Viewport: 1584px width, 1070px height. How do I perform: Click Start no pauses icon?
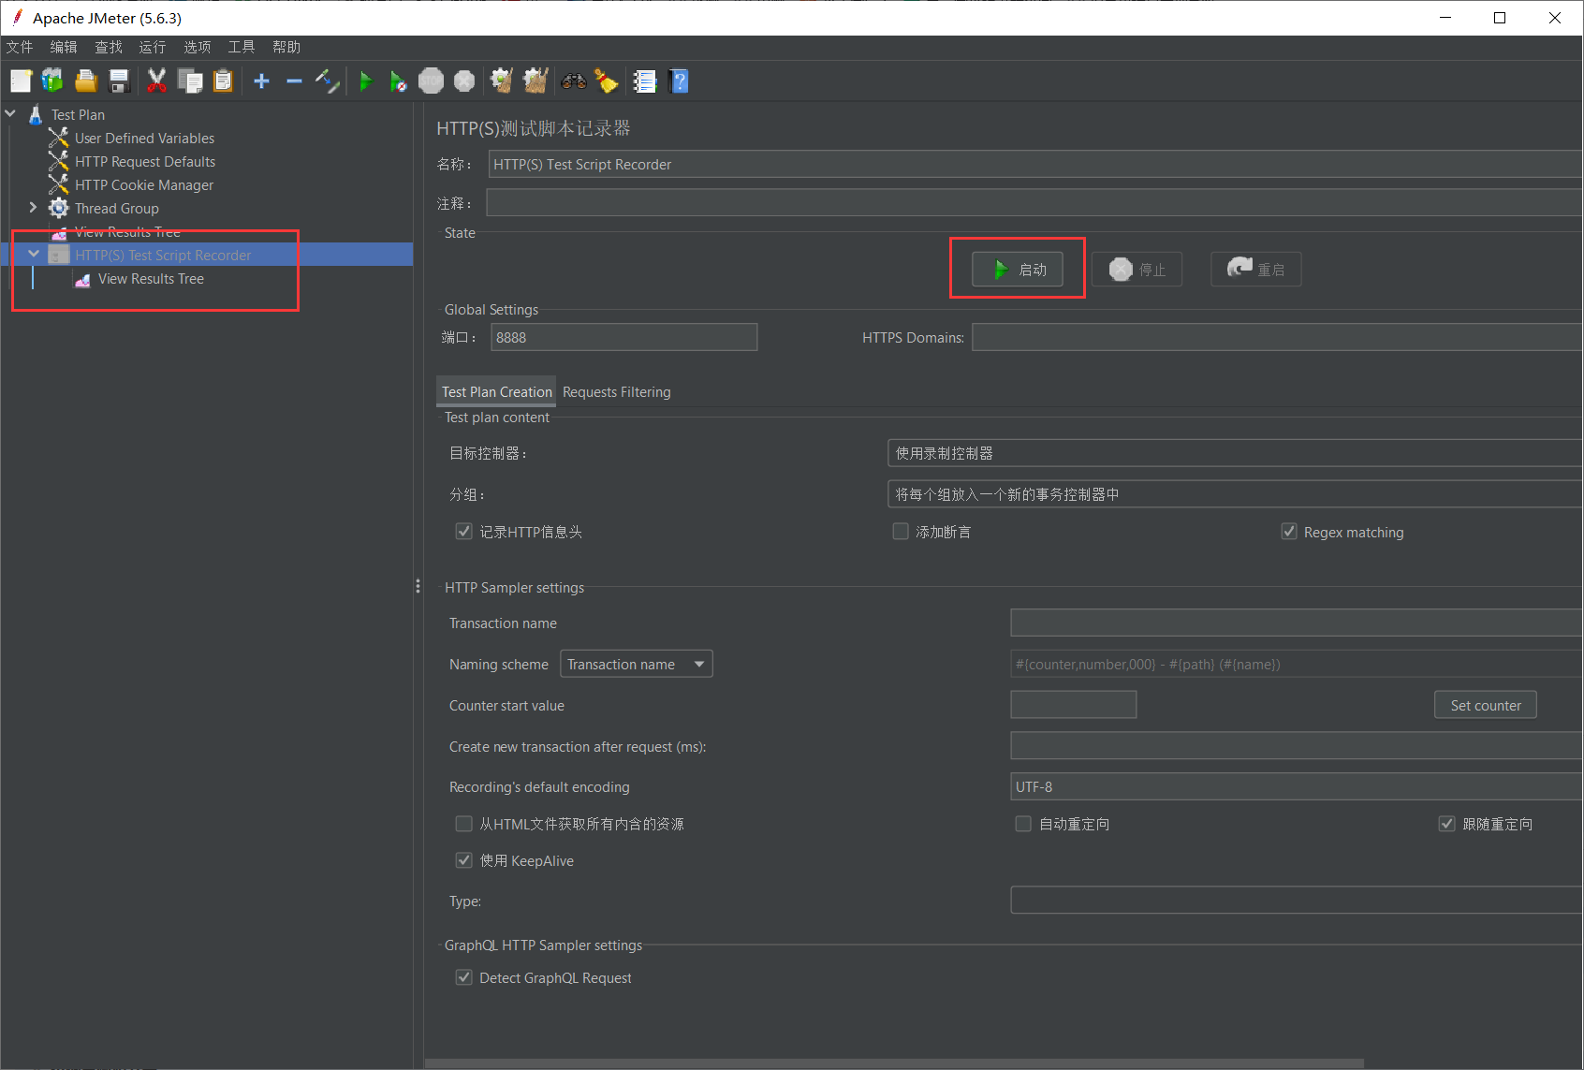pos(398,81)
